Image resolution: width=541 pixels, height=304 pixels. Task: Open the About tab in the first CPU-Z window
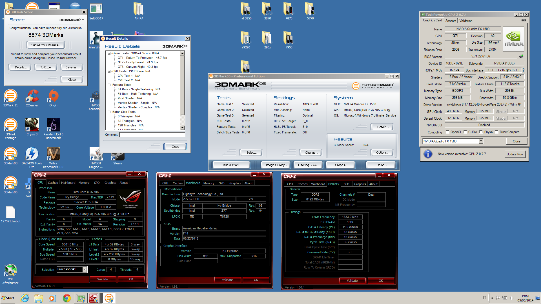pyautogui.click(x=124, y=183)
